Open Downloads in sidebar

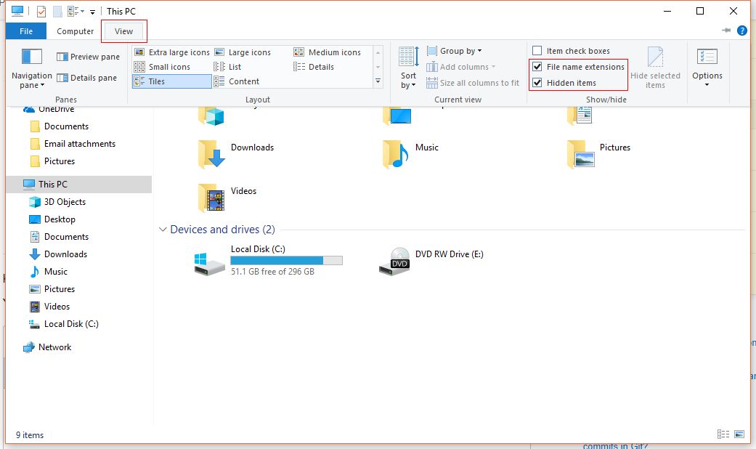pos(58,254)
